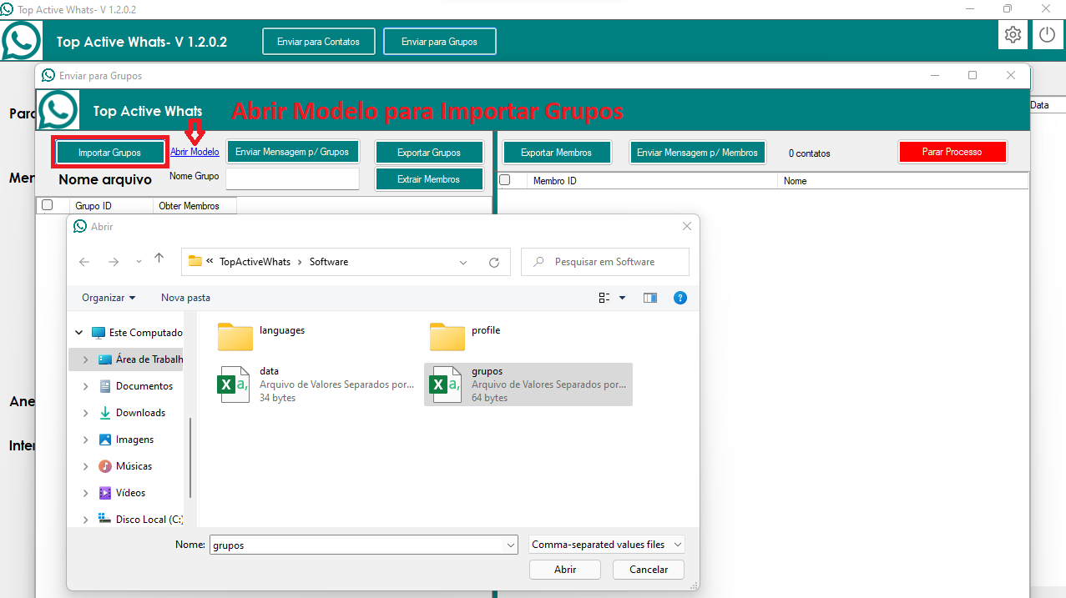The width and height of the screenshot is (1066, 598).
Task: Open the address bar path dropdown
Action: pos(463,262)
